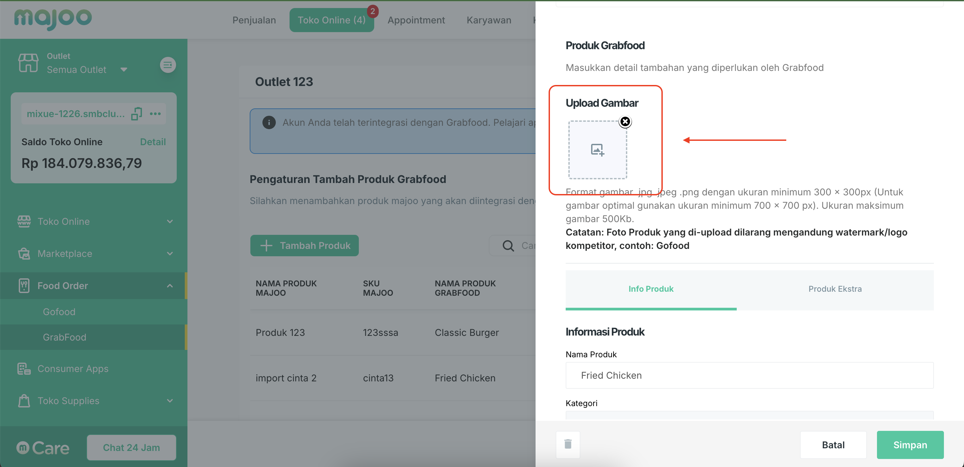
Task: Click the mixue-1226.smbclu... store link
Action: click(x=76, y=114)
